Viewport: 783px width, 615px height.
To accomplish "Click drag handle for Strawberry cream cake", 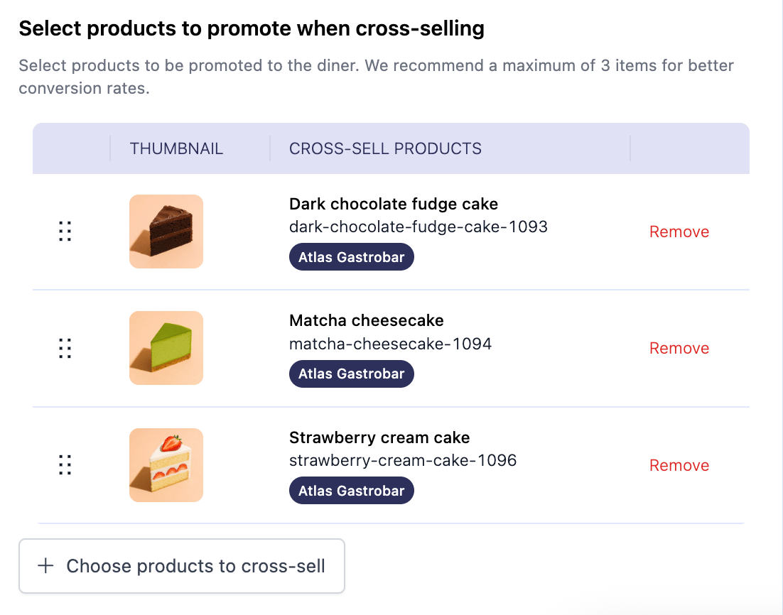I will 65,464.
